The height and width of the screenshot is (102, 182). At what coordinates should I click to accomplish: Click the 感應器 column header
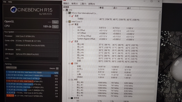tap(66, 7)
